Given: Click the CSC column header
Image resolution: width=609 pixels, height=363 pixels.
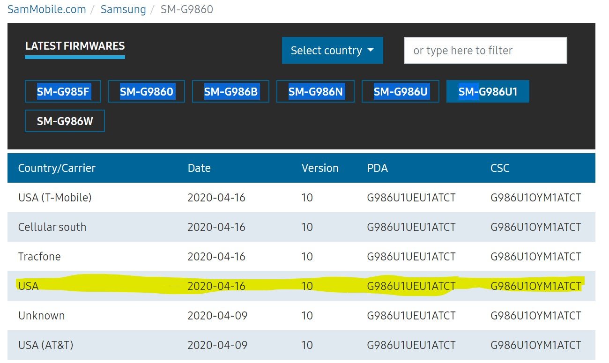Looking at the screenshot, I should pos(500,168).
